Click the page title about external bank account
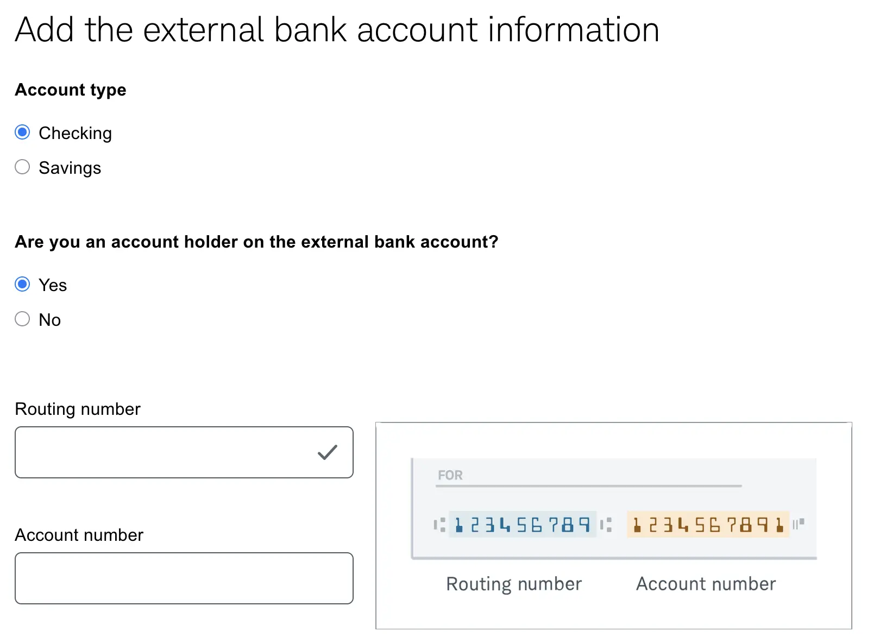This screenshot has width=892, height=644. 337,29
